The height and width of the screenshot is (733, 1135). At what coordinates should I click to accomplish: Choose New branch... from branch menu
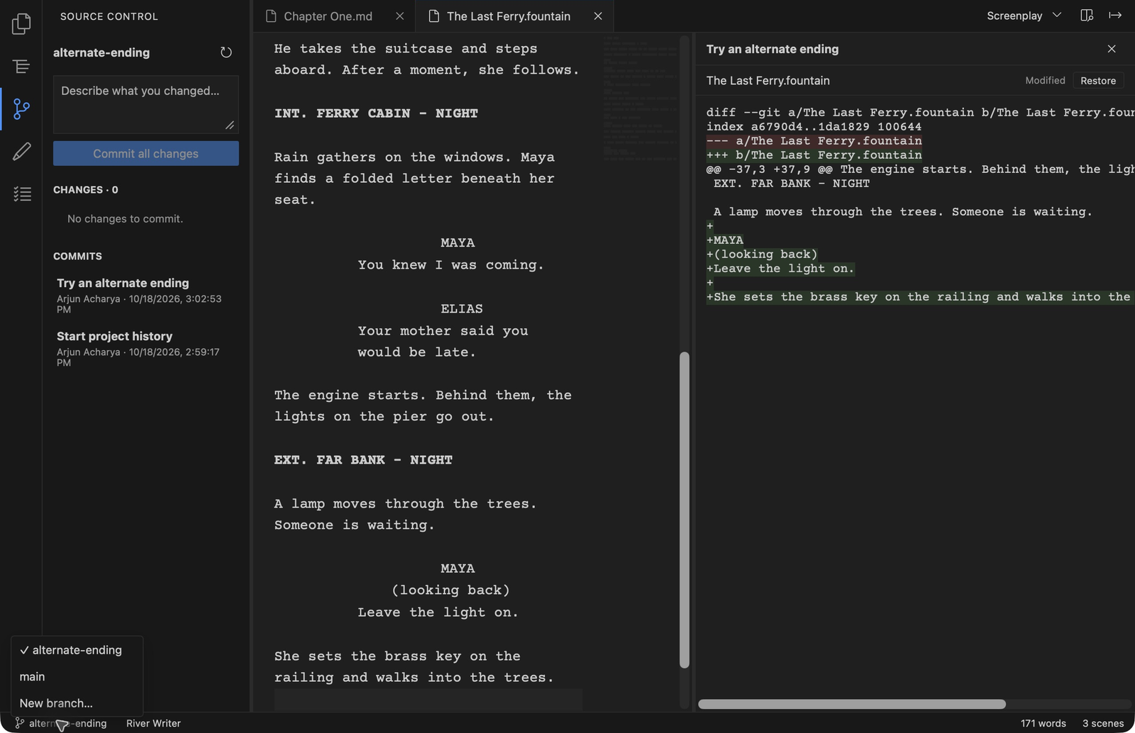click(77, 703)
